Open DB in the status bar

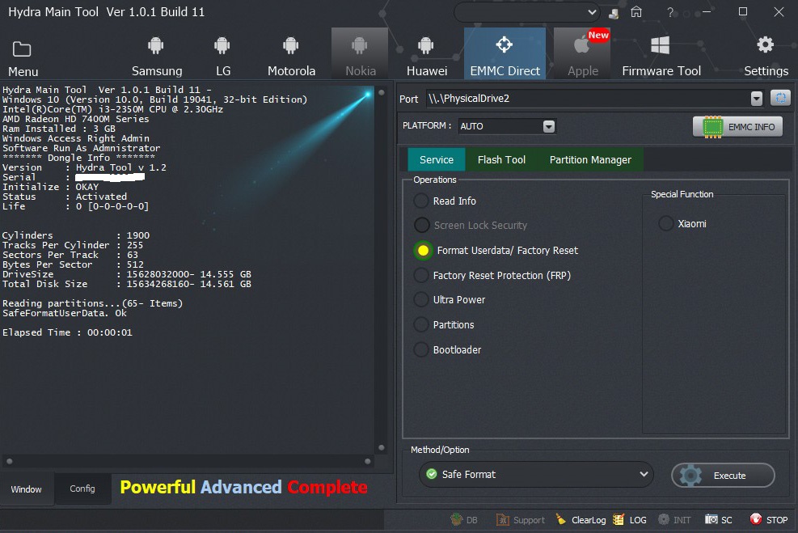[464, 520]
